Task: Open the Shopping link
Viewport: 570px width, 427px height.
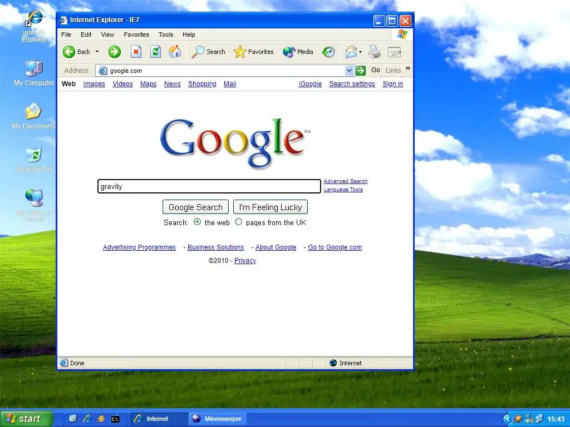Action: (x=202, y=84)
